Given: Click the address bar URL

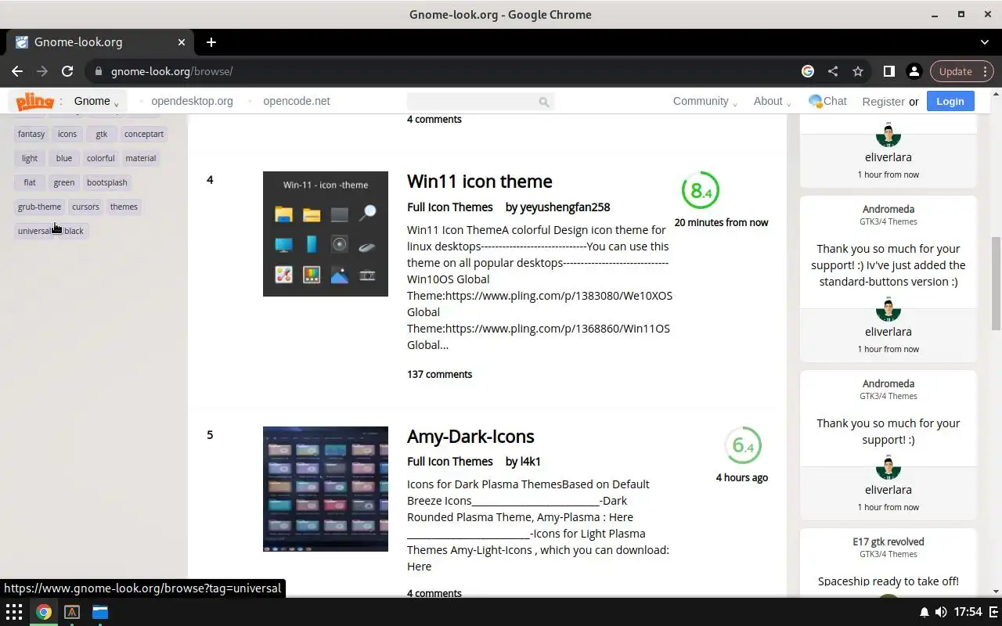Looking at the screenshot, I should (172, 71).
